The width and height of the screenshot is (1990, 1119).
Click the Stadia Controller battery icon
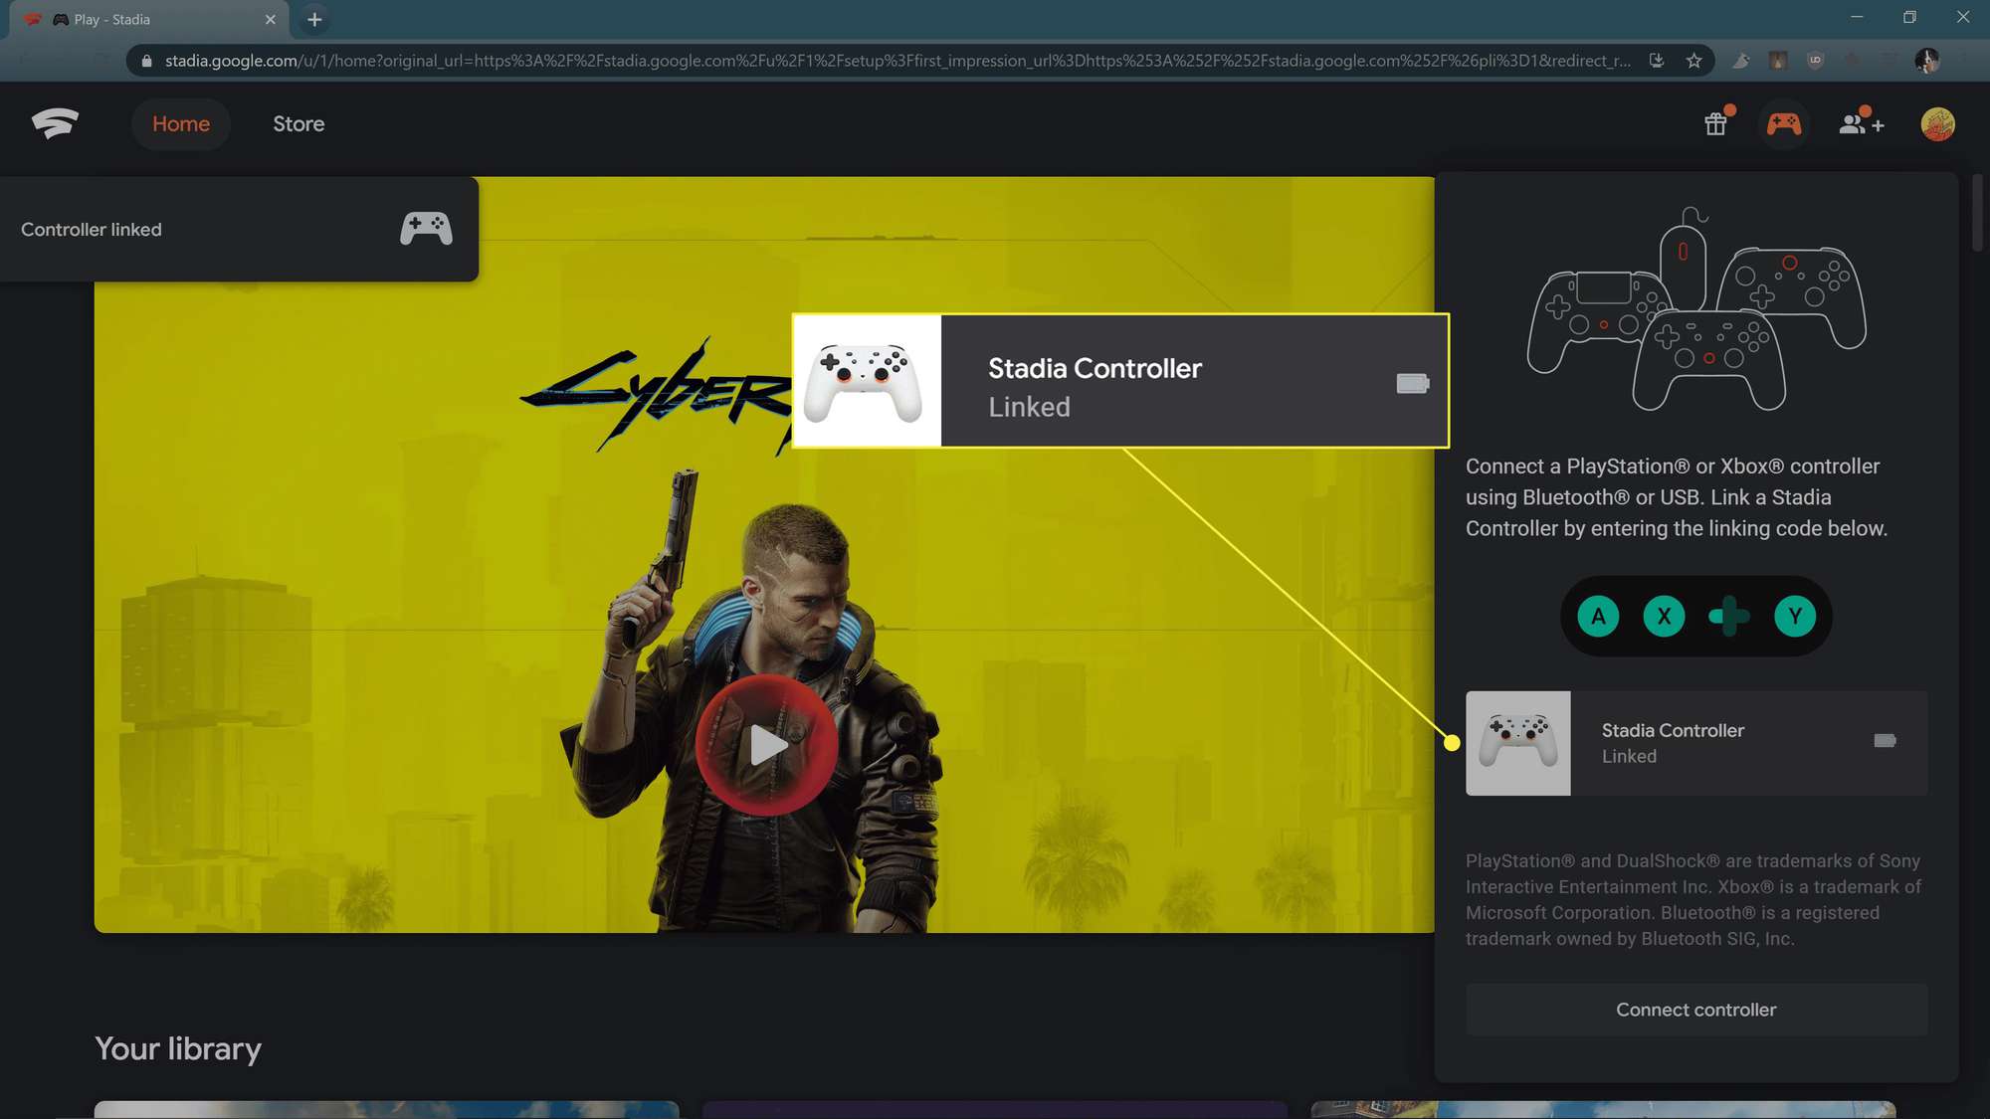[x=1885, y=740]
